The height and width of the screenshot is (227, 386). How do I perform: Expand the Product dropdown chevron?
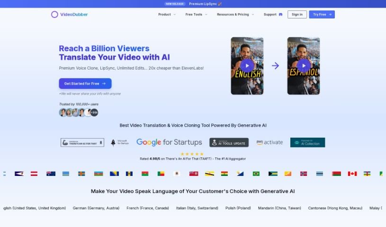point(175,15)
